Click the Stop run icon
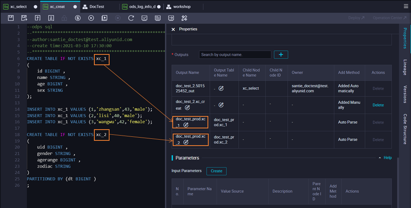Image resolution: width=411 pixels, height=208 pixels. 118,18
